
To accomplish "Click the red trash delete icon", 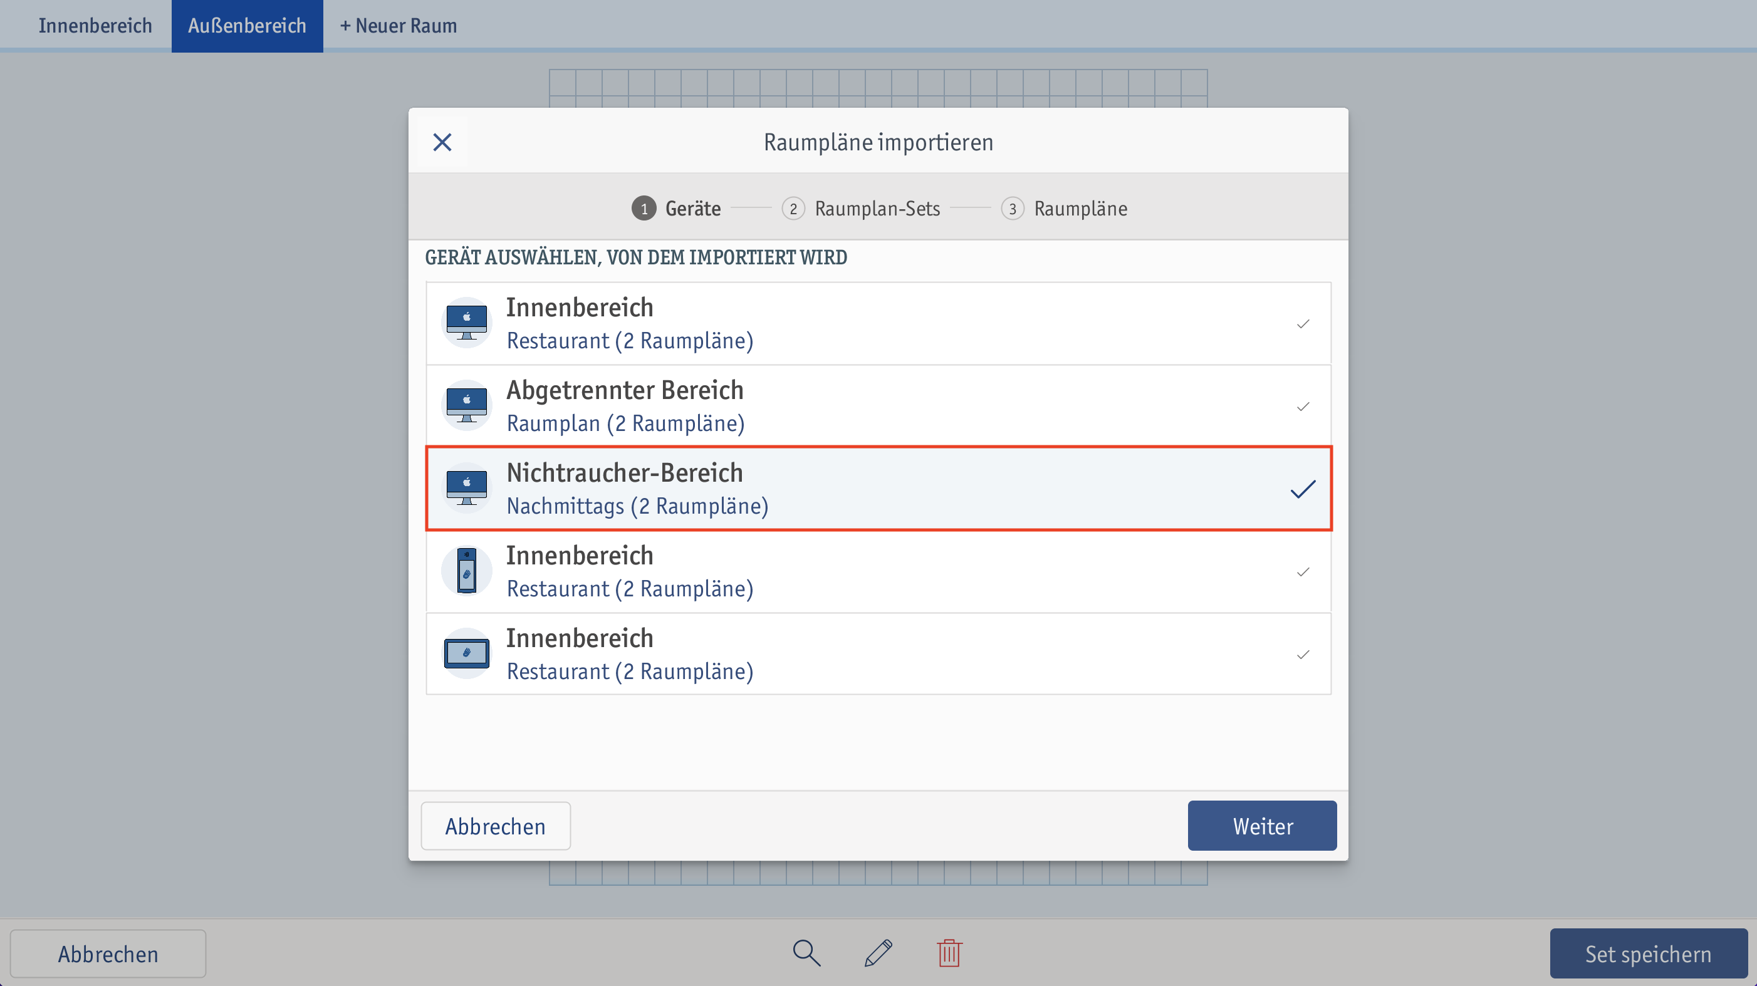I will click(949, 953).
